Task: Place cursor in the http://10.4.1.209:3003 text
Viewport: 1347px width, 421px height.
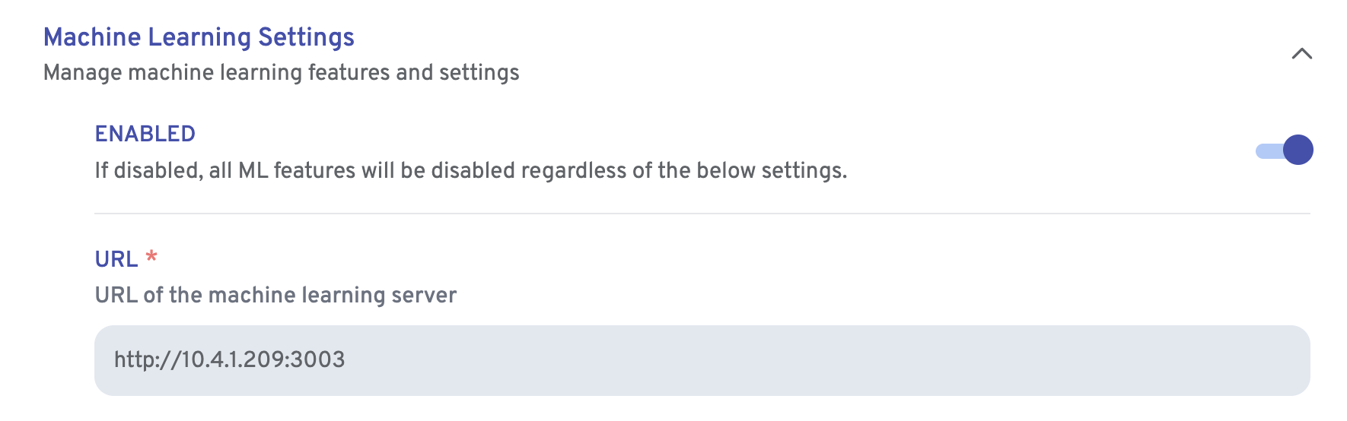Action: pyautogui.click(x=229, y=359)
